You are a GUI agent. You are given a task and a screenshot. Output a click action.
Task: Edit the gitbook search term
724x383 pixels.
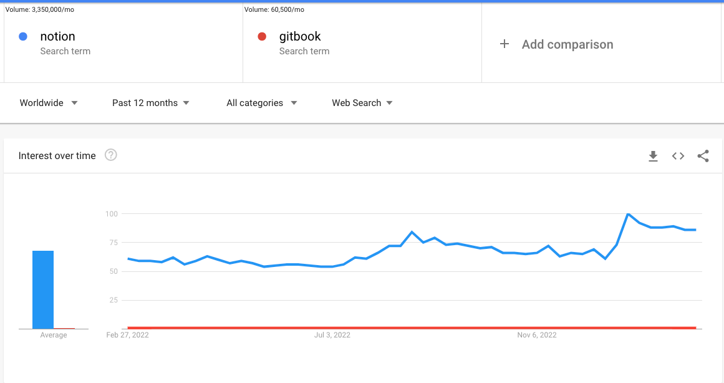click(x=300, y=37)
